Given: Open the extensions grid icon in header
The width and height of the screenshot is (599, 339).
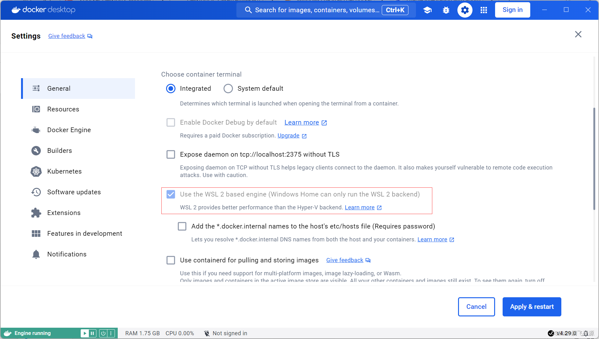Looking at the screenshot, I should click(x=484, y=10).
